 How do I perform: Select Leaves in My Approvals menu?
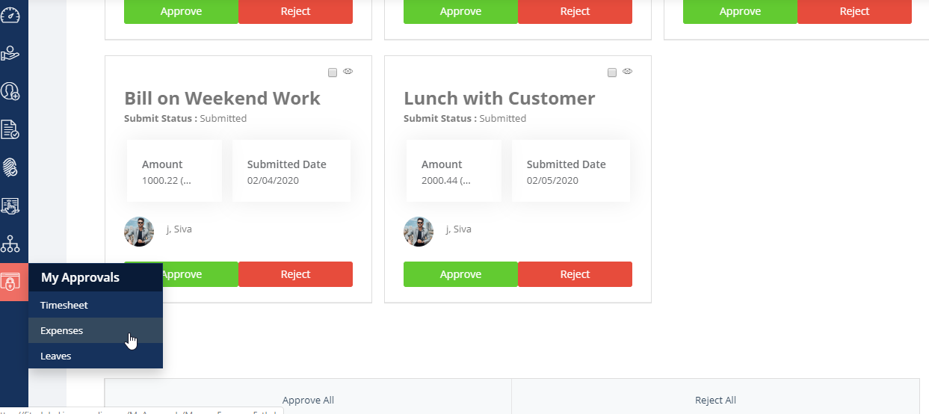point(56,356)
